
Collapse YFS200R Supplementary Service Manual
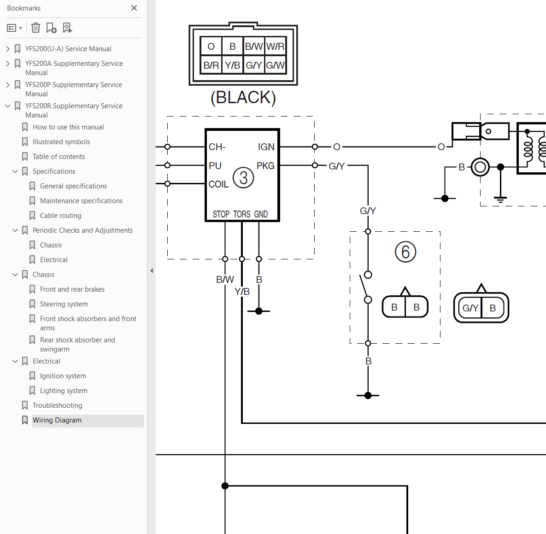coord(8,106)
